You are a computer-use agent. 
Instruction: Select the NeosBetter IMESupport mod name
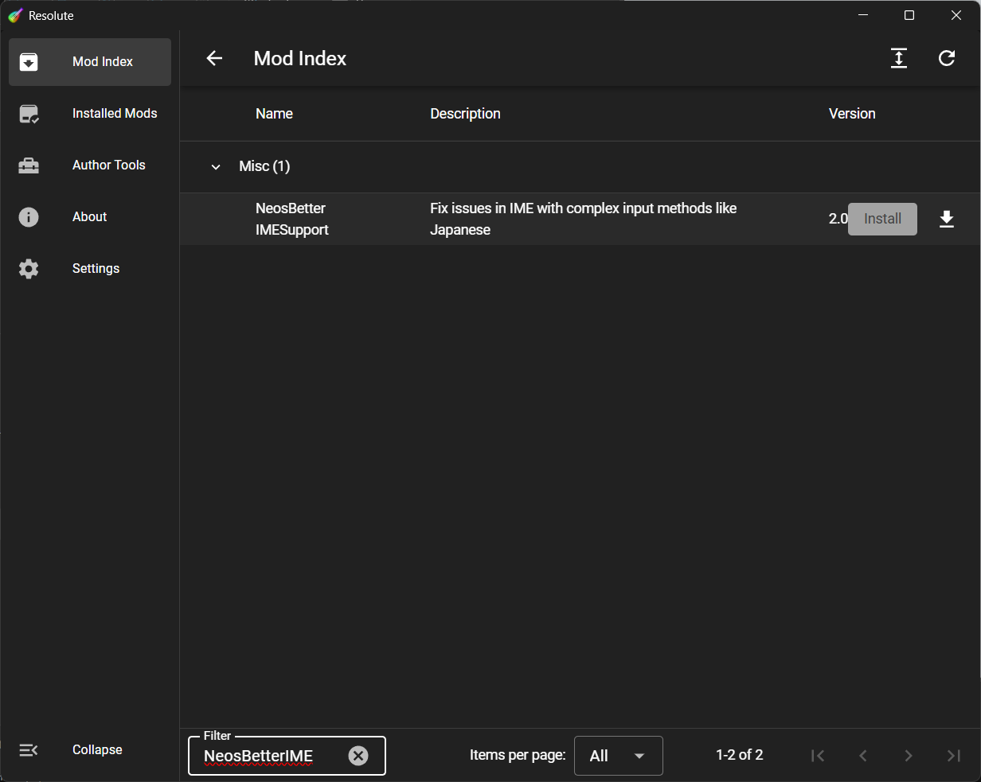[x=292, y=219]
